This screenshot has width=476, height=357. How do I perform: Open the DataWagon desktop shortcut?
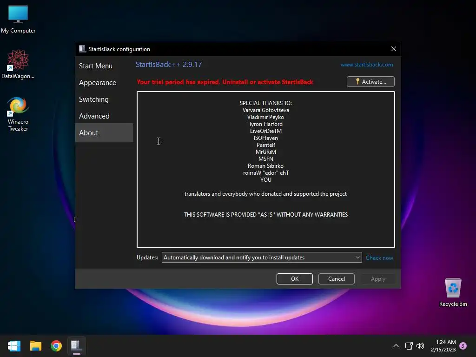[x=18, y=64]
